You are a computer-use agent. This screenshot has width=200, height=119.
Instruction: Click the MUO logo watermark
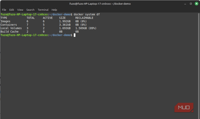point(184,108)
